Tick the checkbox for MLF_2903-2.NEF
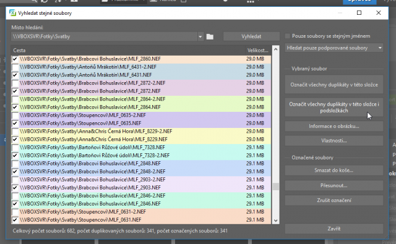396x244 pixels. [15, 180]
